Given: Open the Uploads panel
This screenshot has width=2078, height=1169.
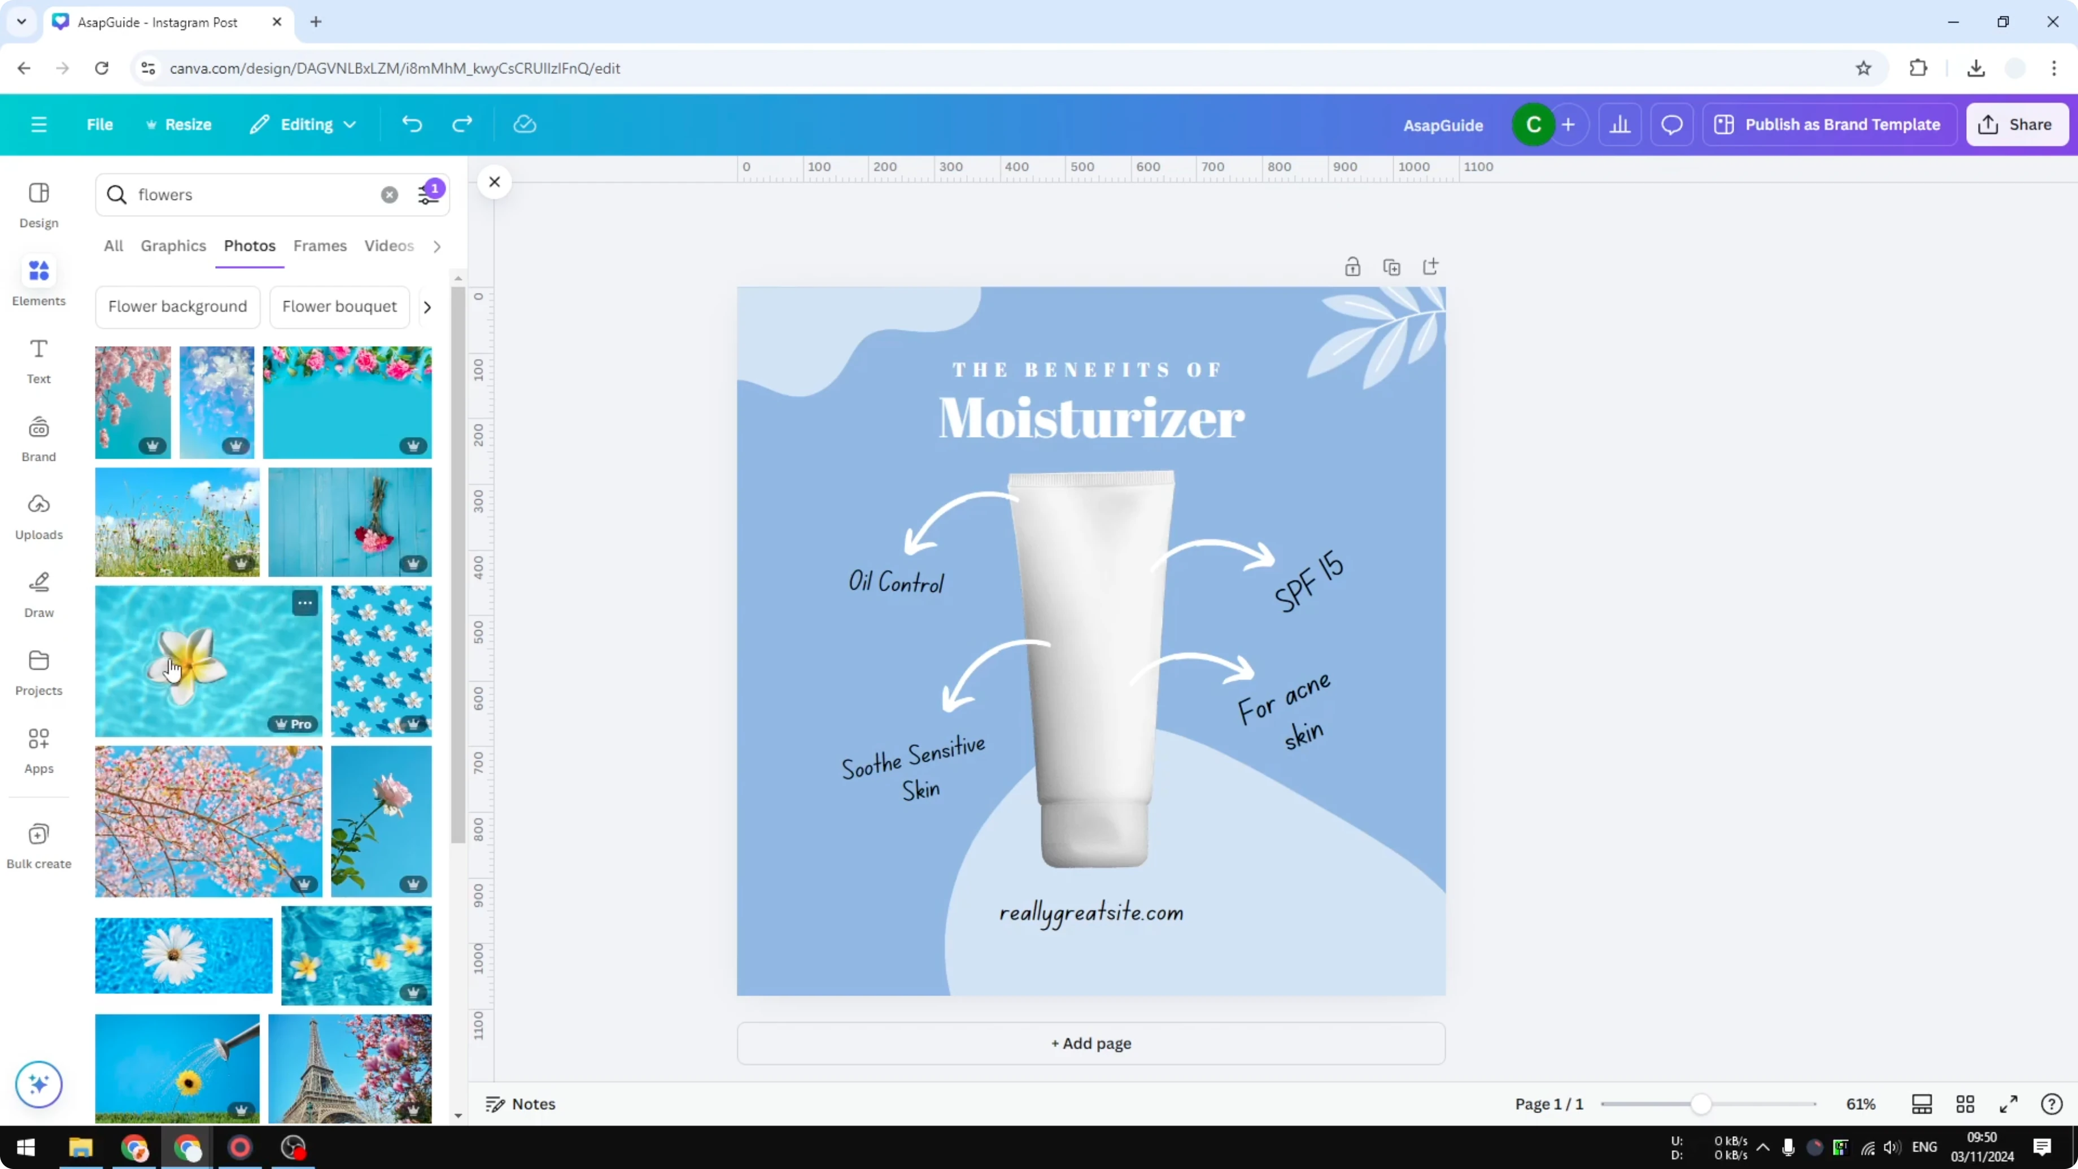Looking at the screenshot, I should [38, 516].
